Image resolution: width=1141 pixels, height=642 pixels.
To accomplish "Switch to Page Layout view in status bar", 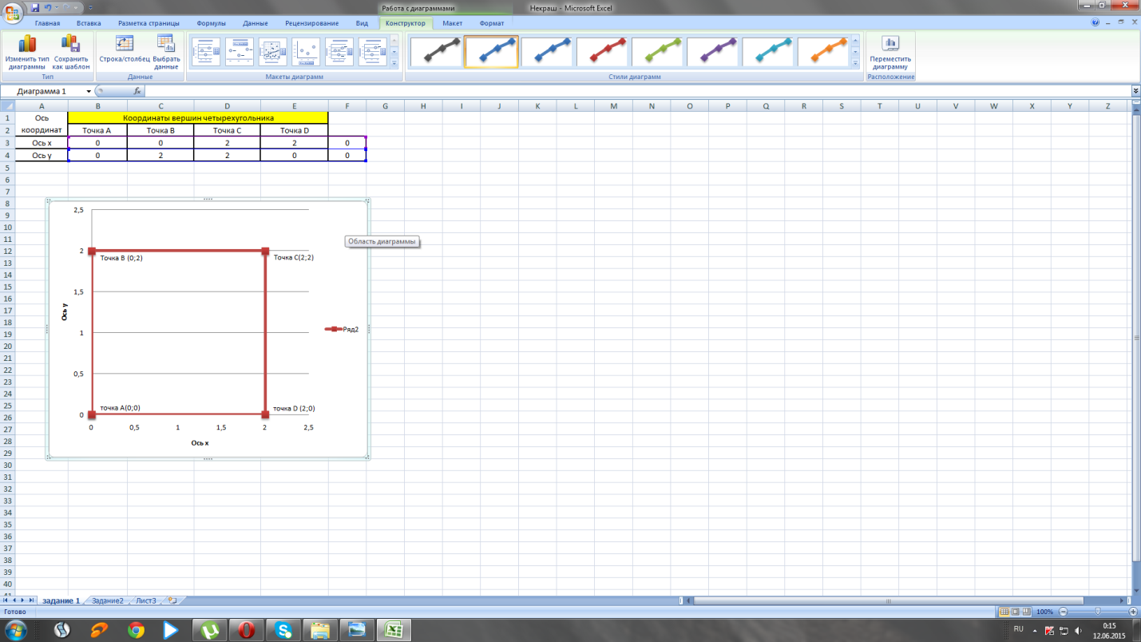I will coord(1015,612).
